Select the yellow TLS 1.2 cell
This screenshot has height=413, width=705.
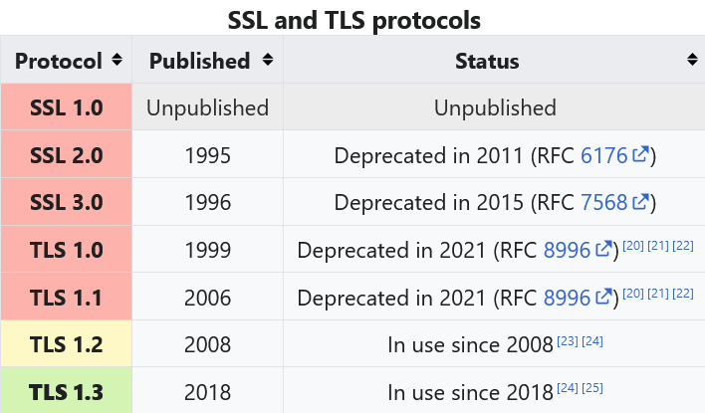(66, 344)
